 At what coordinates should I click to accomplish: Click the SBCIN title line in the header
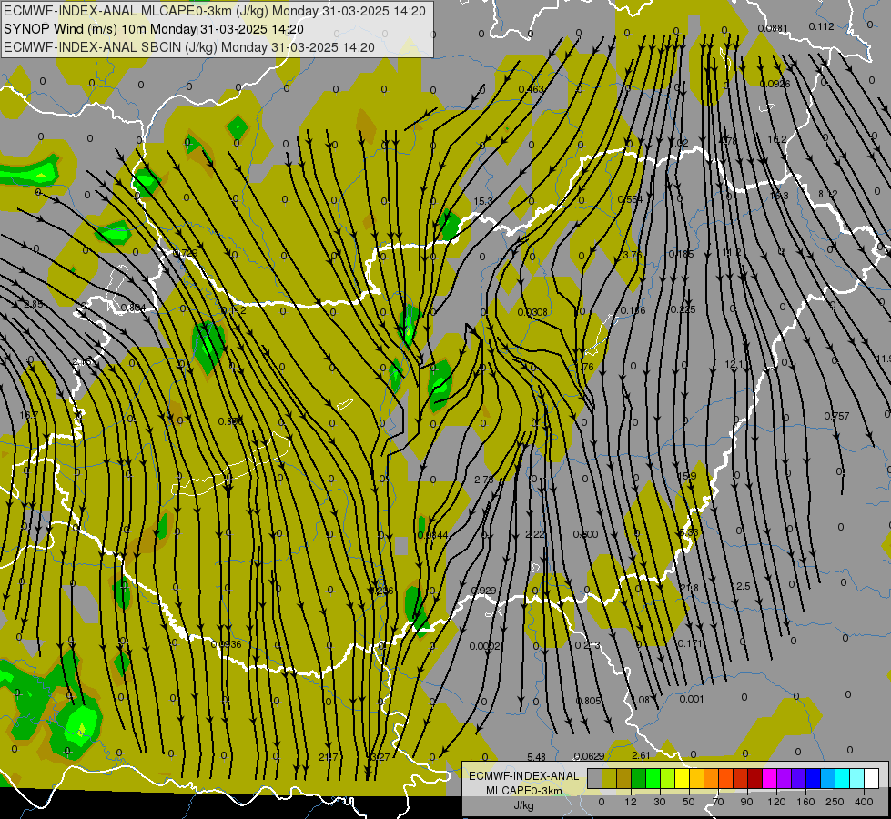[x=189, y=47]
